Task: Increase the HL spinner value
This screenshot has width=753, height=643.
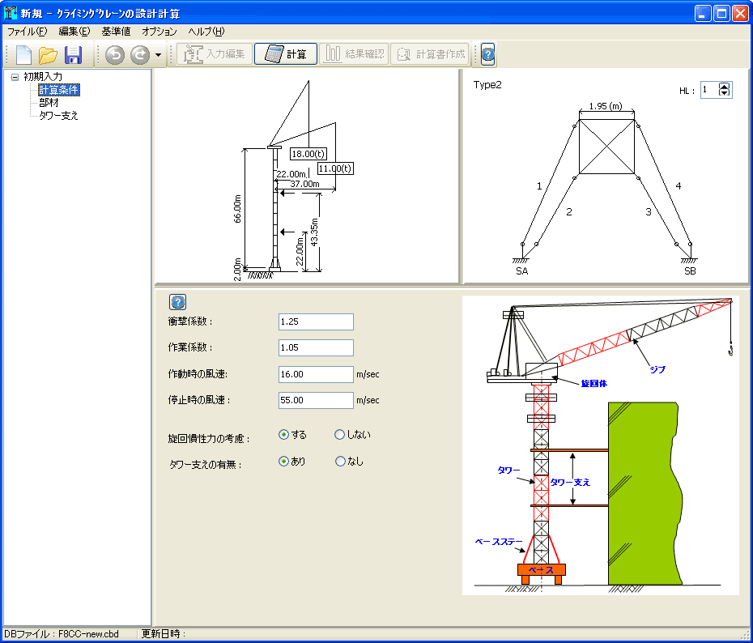Action: [725, 87]
